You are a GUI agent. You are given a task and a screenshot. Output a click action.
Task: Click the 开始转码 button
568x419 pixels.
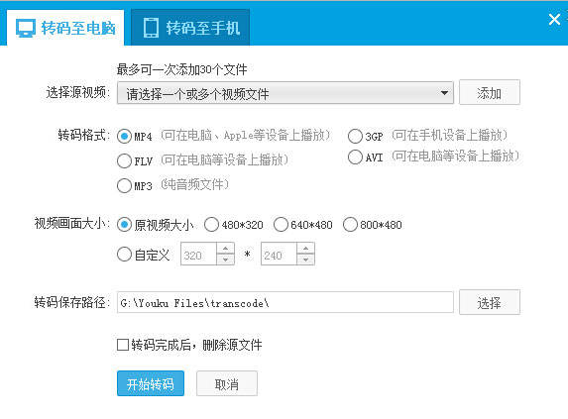[x=151, y=383]
